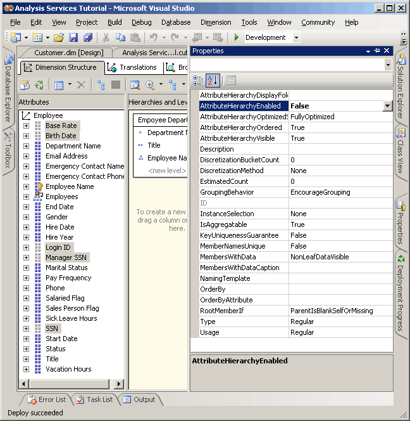
Task: Open the Development configuration dropdown
Action: coord(296,37)
